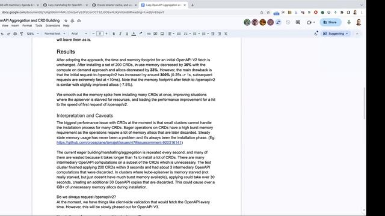Switch to Lazy marshaling for OpenAPI tab

point(66,5)
